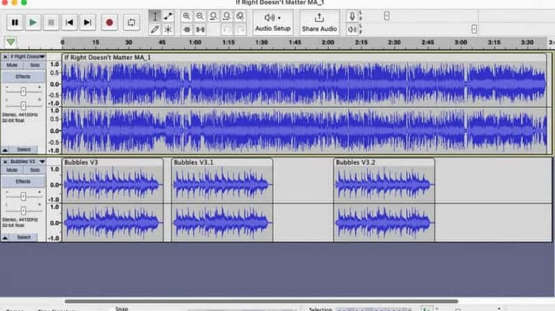Adjust the Bubbles V3 track pan slider
555x311 pixels.
(24, 211)
